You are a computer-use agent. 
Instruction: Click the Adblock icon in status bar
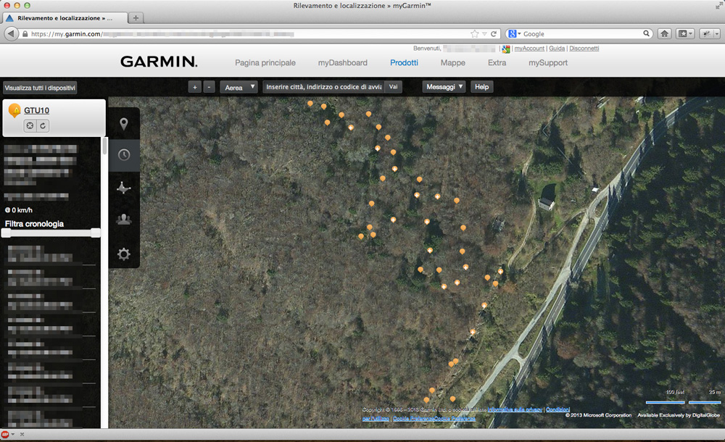click(5, 434)
